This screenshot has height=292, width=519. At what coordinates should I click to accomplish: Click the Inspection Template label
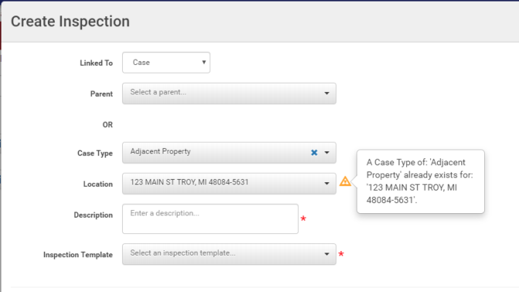78,255
